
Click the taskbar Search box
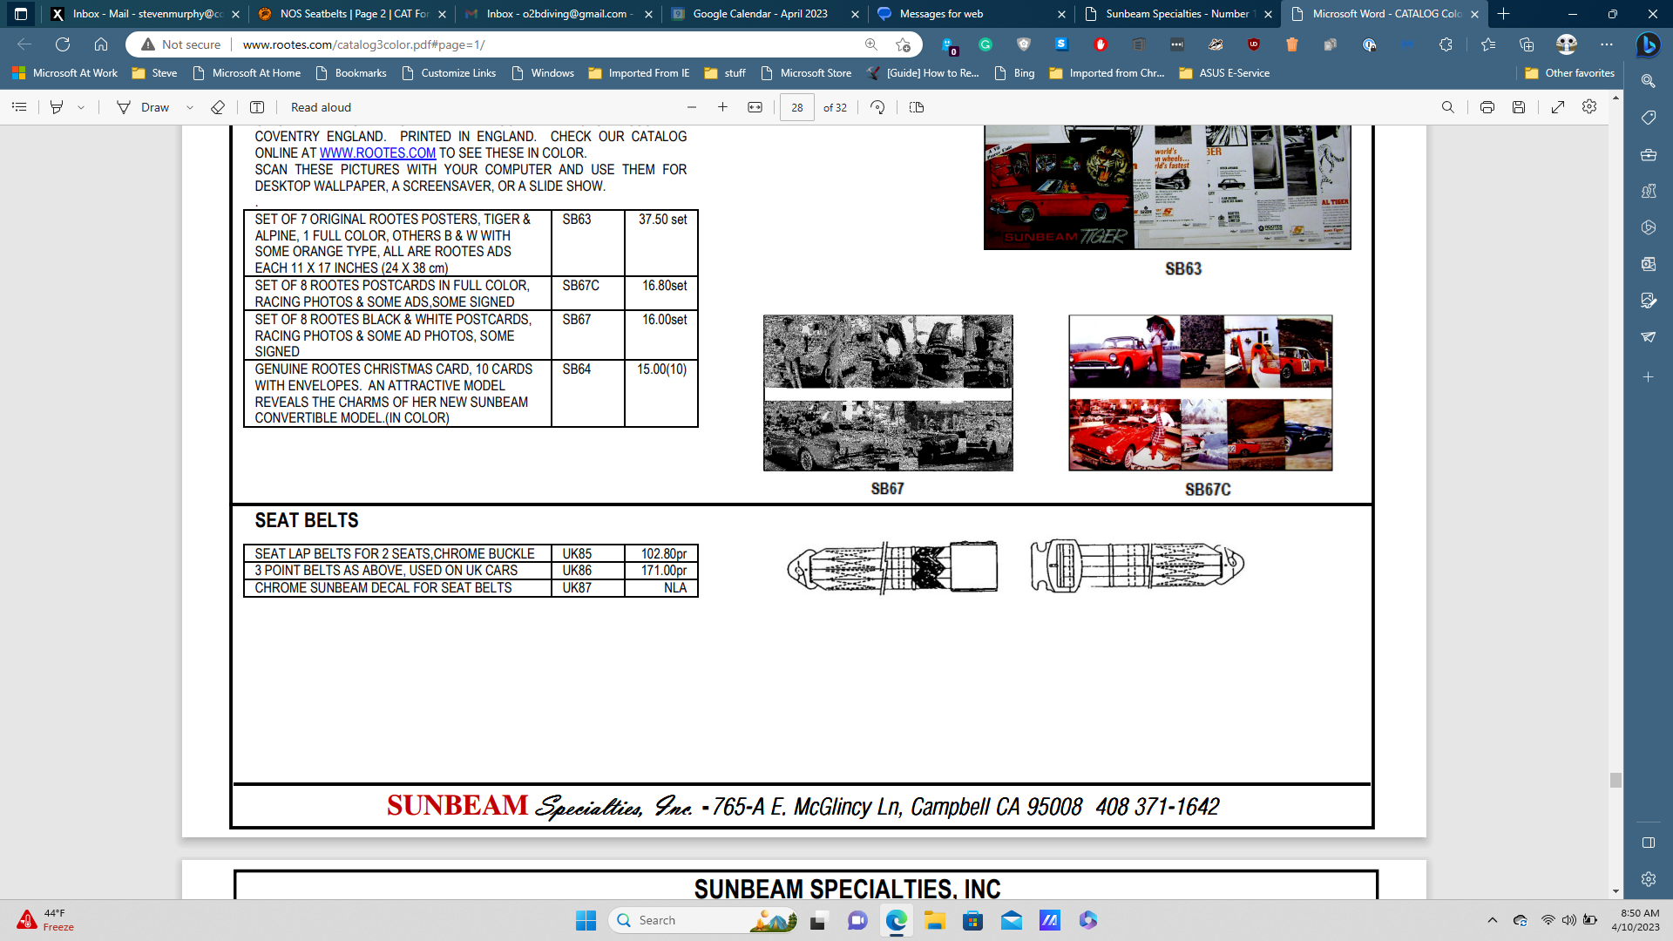(704, 920)
